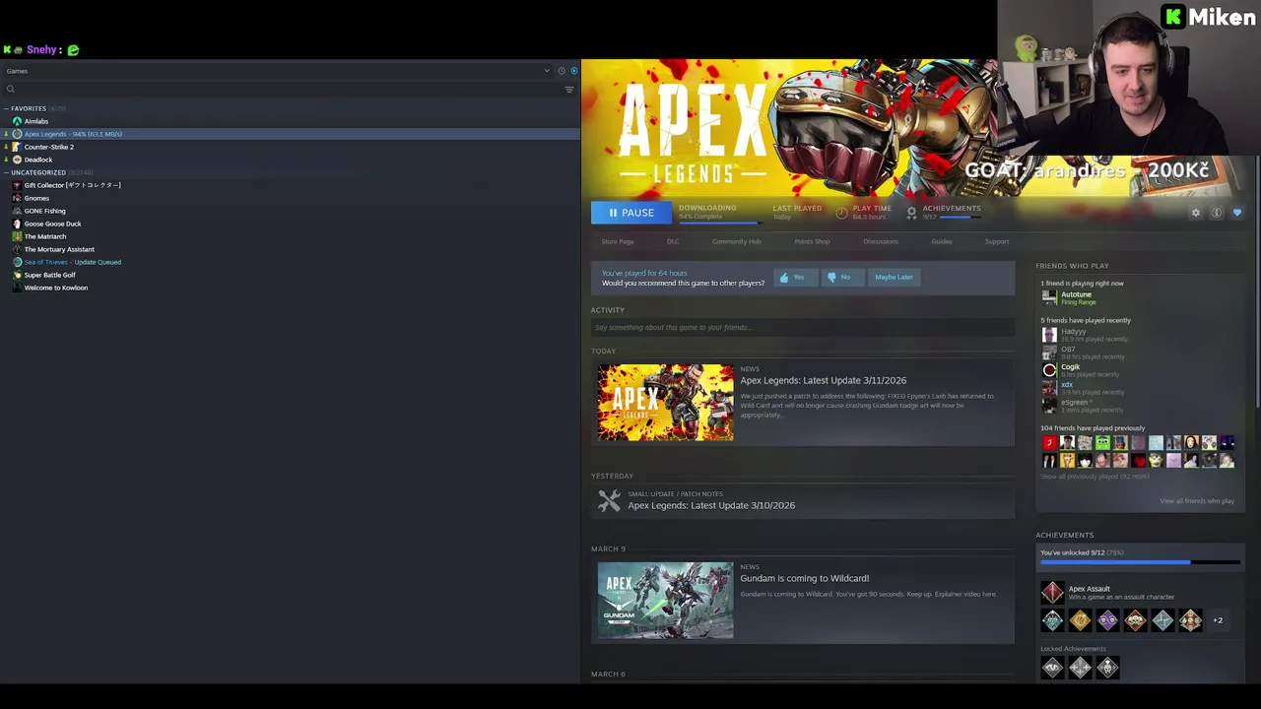Open the Support tab
This screenshot has width=1261, height=709.
pyautogui.click(x=997, y=241)
